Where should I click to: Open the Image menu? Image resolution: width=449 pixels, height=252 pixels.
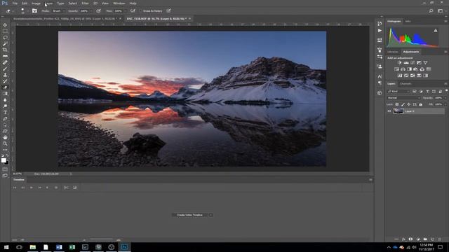tap(36, 3)
